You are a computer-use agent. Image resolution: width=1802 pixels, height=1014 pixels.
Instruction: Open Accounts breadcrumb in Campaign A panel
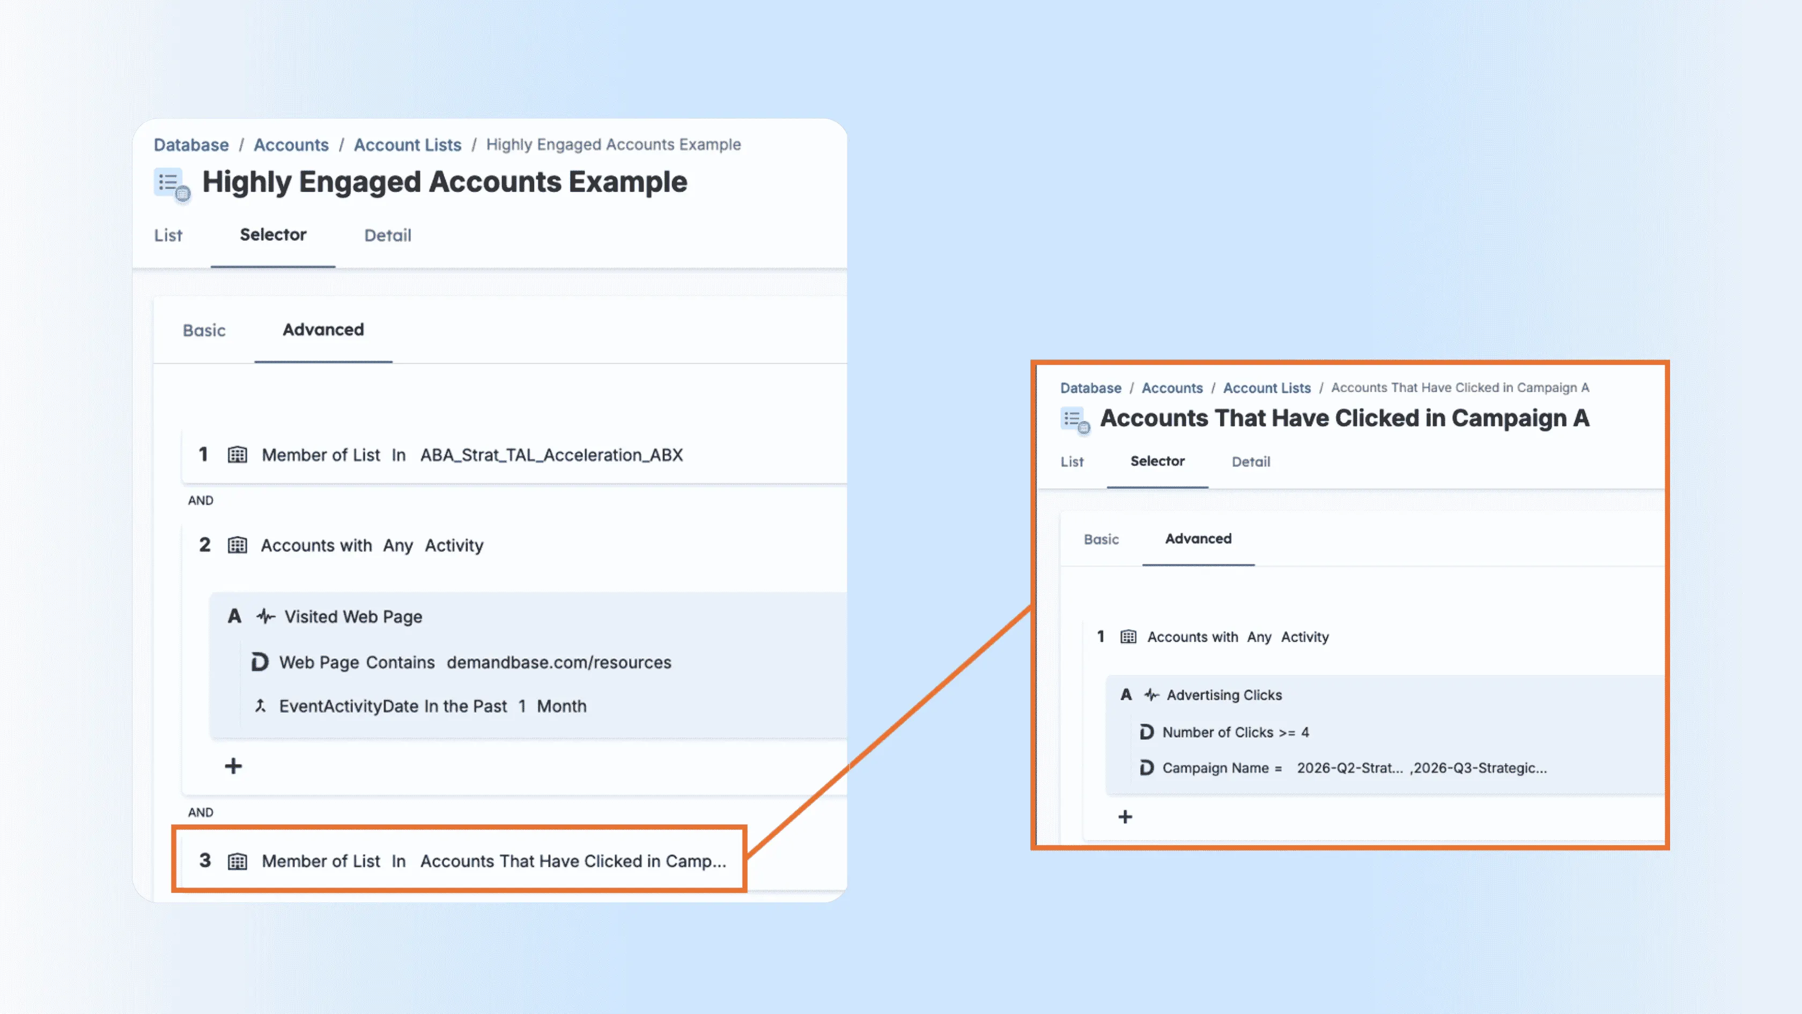[x=1172, y=388]
